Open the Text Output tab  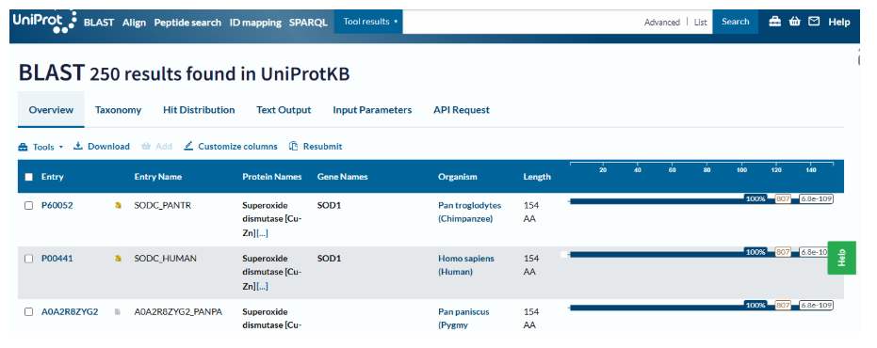tap(284, 110)
